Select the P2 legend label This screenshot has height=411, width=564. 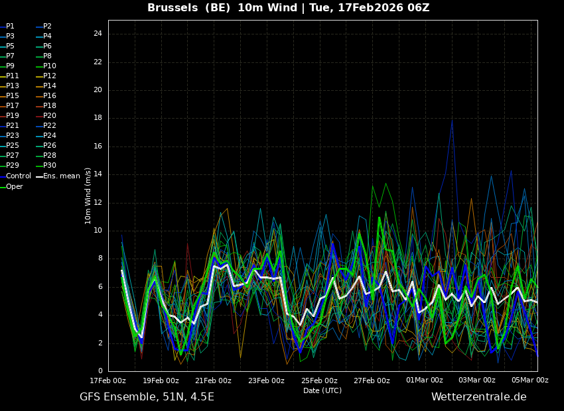47,27
